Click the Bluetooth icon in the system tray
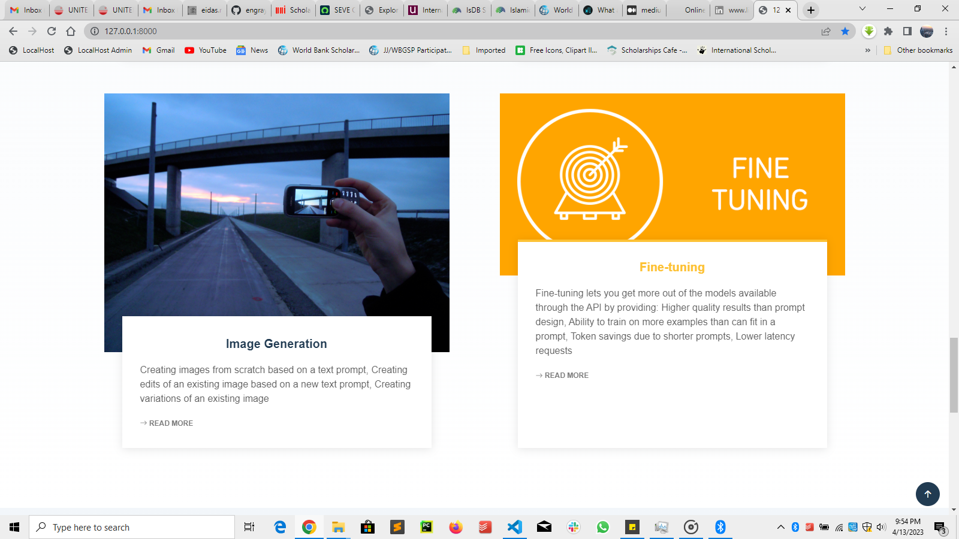Screen dimensions: 959x539 point(795,527)
